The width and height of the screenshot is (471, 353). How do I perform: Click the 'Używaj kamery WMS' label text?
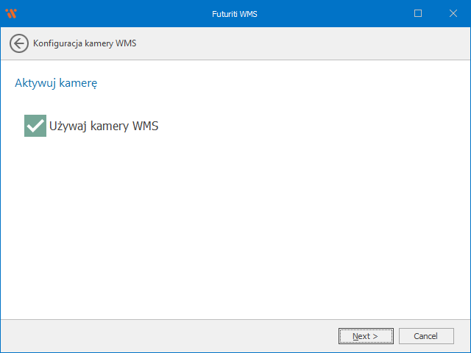pyautogui.click(x=103, y=126)
